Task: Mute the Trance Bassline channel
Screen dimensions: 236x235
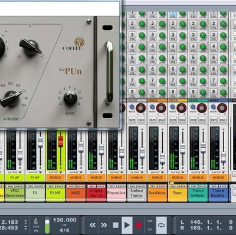Action: [214, 120]
